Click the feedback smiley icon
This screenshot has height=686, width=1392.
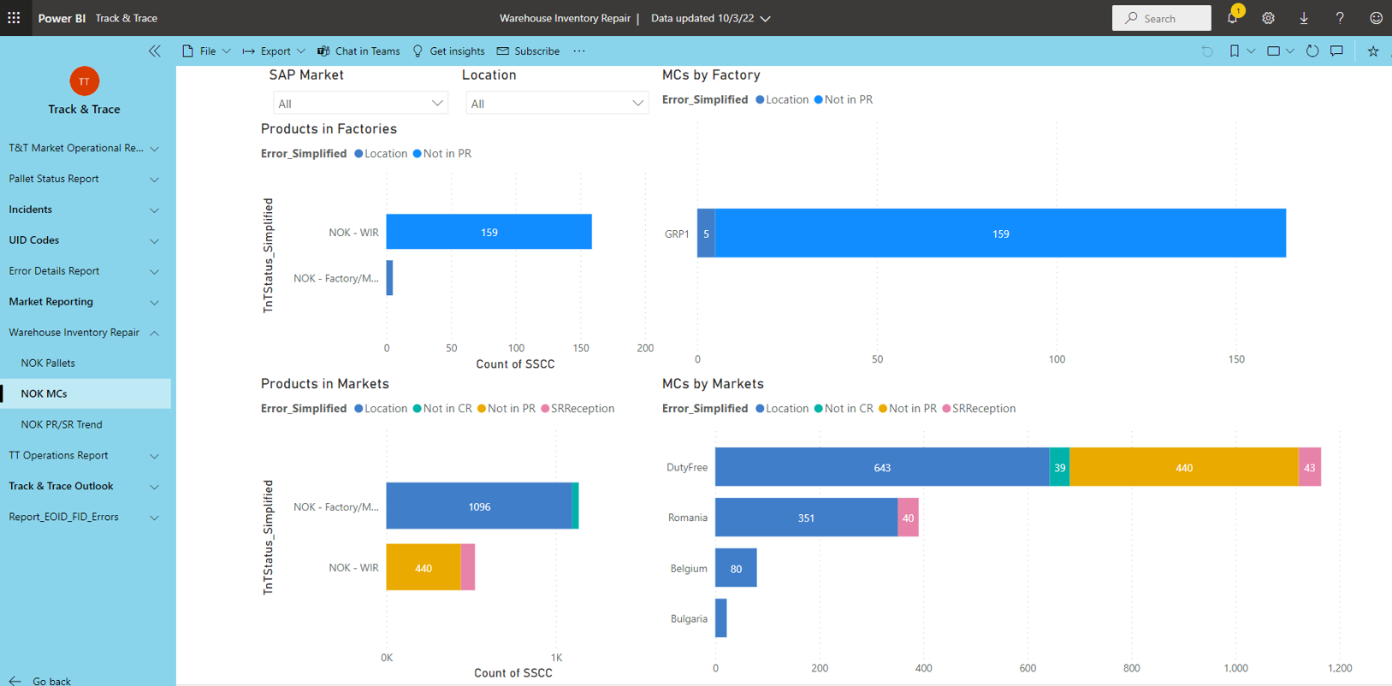(x=1376, y=18)
